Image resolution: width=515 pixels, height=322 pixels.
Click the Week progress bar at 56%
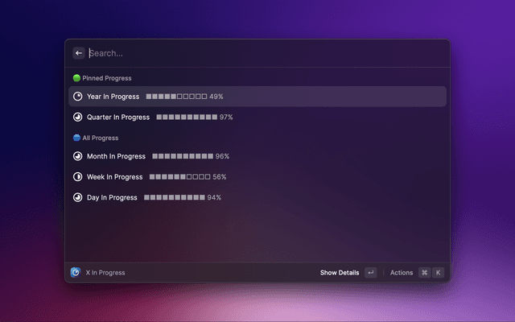click(179, 177)
